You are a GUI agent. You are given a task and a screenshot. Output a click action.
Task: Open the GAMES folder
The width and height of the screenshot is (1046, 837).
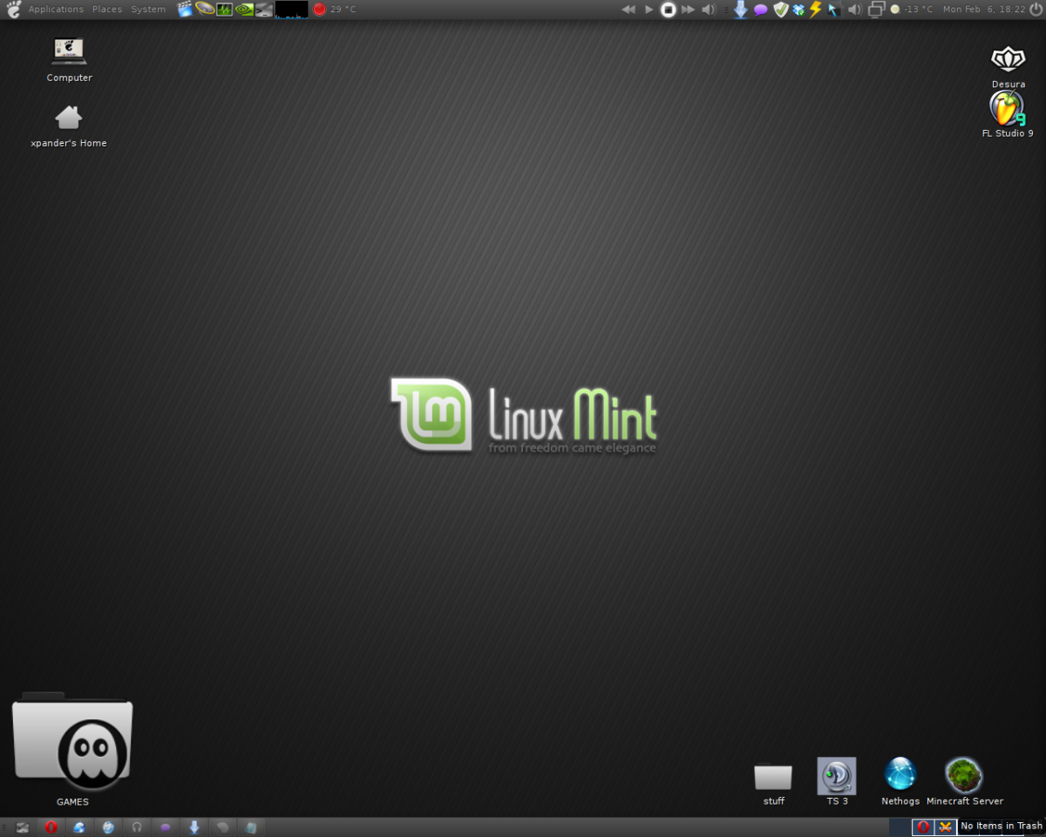(x=72, y=739)
